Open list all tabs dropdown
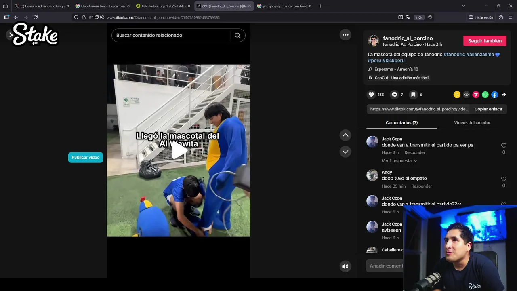The height and width of the screenshot is (291, 517). coord(463,6)
